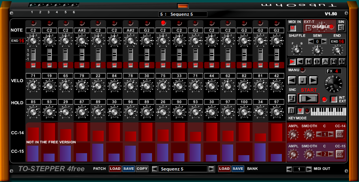Select forward play direction mode
The image size is (359, 182).
point(292,62)
